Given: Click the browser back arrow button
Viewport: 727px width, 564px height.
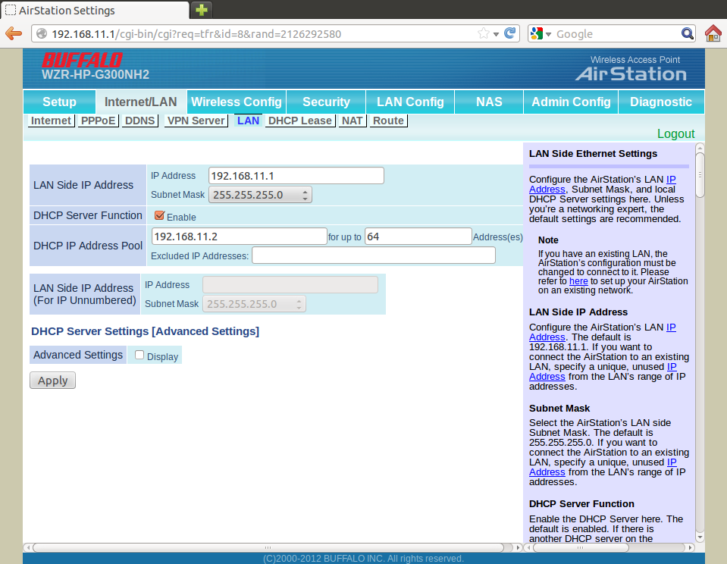Looking at the screenshot, I should (13, 33).
